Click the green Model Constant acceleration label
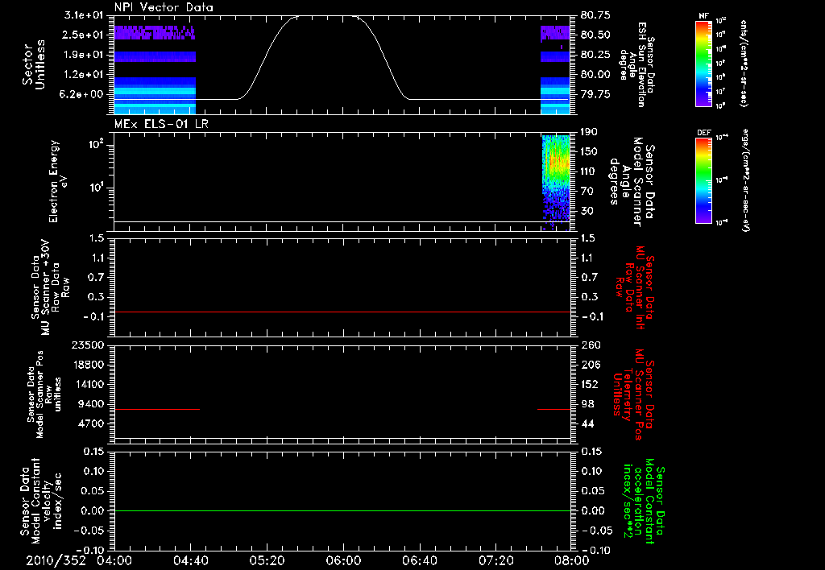This screenshot has height=570, width=825. tap(644, 501)
